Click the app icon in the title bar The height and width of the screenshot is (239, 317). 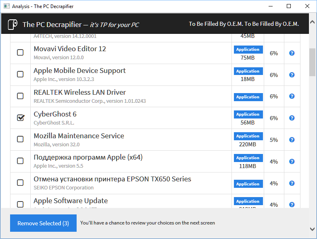6,6
